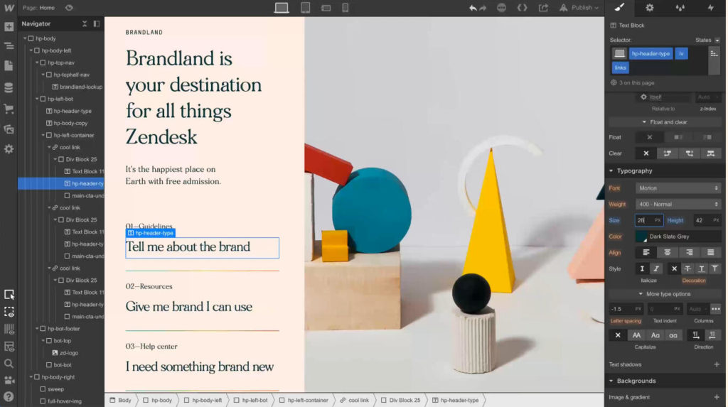Collapse hp-bot-footer in Navigator
The height and width of the screenshot is (407, 728).
pyautogui.click(x=37, y=329)
